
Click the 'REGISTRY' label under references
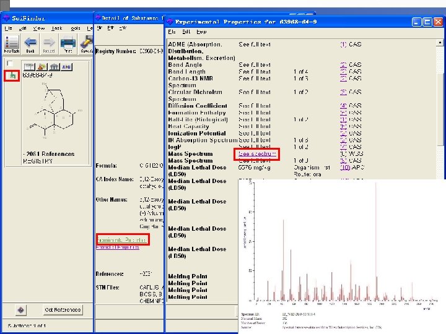click(x=38, y=161)
